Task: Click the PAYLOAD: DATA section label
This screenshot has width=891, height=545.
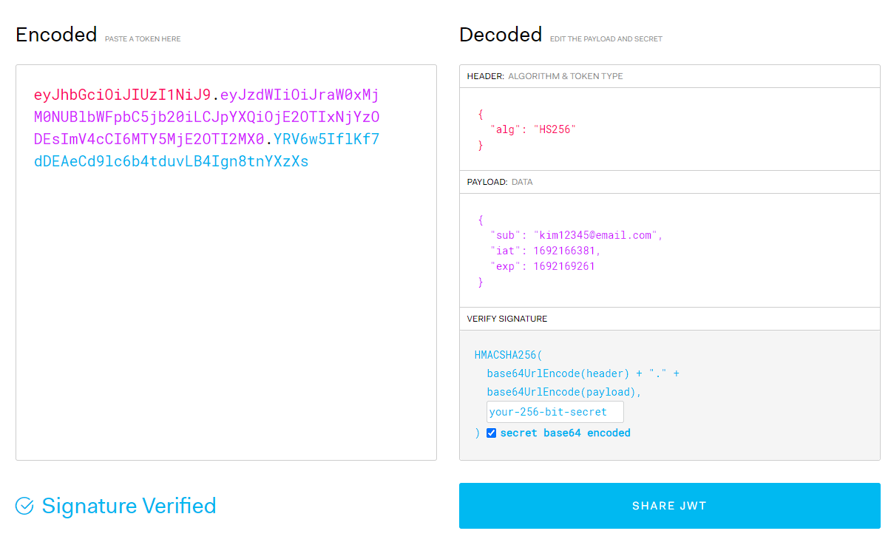Action: (500, 182)
